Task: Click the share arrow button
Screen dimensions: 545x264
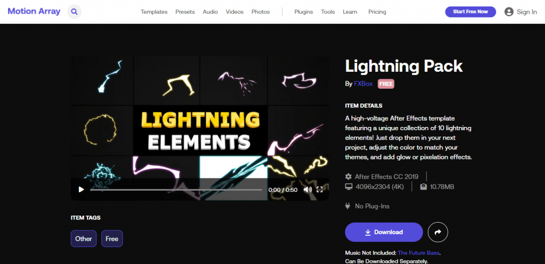Action: [x=438, y=232]
